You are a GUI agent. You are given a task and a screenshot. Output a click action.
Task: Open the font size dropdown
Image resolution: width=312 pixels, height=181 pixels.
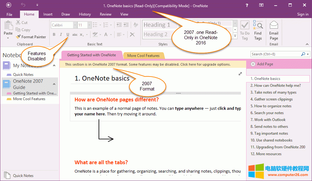[x=89, y=25]
